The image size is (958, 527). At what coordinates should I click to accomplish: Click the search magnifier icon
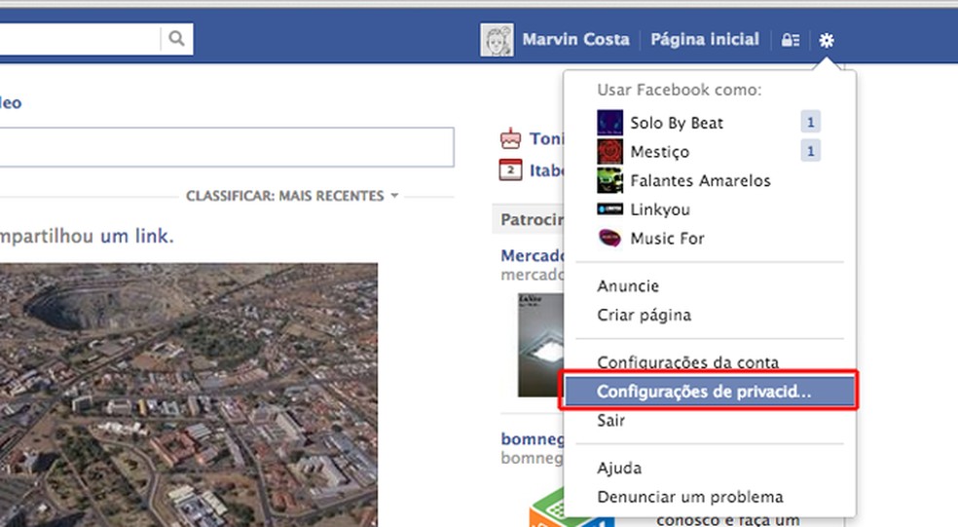pos(176,39)
